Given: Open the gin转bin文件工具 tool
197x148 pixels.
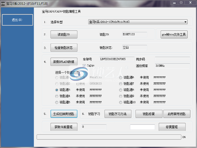Looking at the screenshot, I should tap(174, 34).
